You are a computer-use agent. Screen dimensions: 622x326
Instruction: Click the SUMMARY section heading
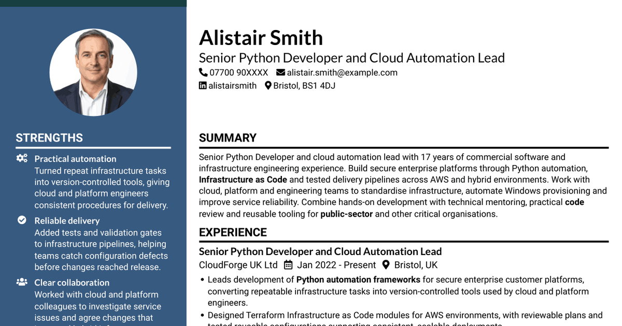coord(228,138)
